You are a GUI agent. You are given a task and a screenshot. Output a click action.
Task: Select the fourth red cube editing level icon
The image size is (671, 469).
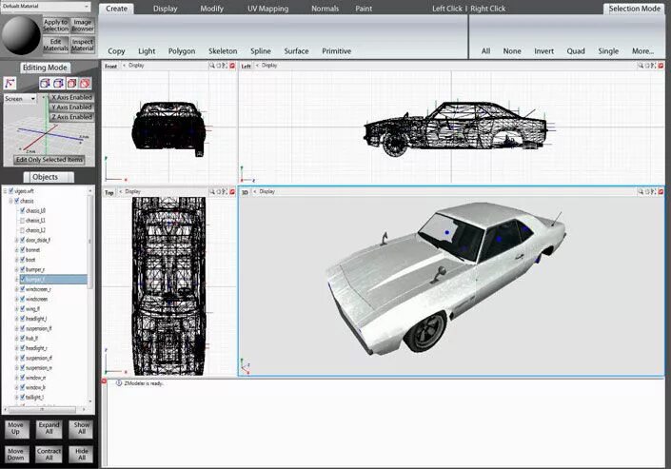click(85, 84)
